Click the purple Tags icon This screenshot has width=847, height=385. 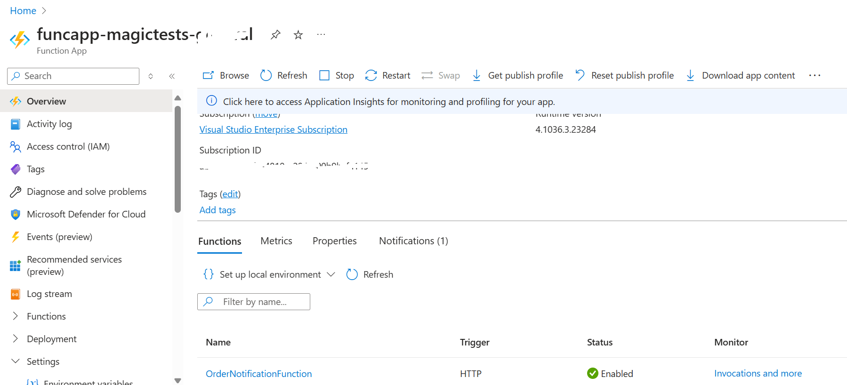pyautogui.click(x=16, y=169)
